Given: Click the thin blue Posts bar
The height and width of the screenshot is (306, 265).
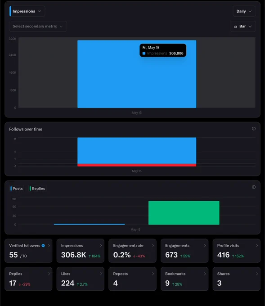Looking at the screenshot, I should click(x=89, y=224).
